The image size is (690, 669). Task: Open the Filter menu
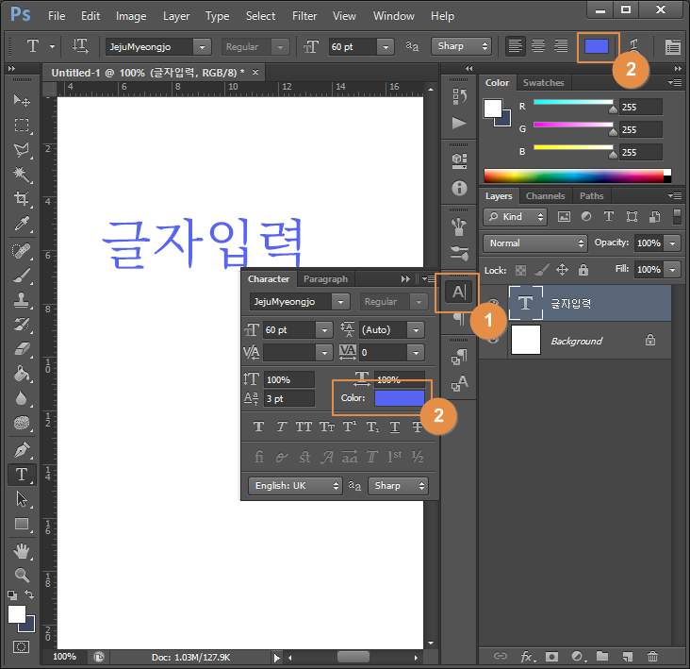click(x=304, y=16)
